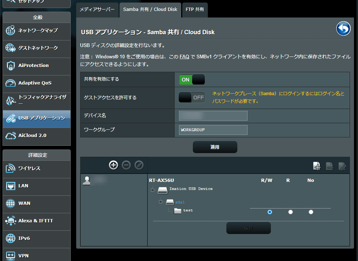The width and height of the screenshot is (358, 261).
Task: Click the Imation USB Device label
Action: [191, 188]
